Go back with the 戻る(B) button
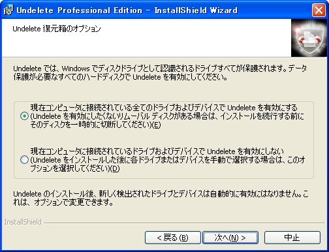 pos(172,238)
